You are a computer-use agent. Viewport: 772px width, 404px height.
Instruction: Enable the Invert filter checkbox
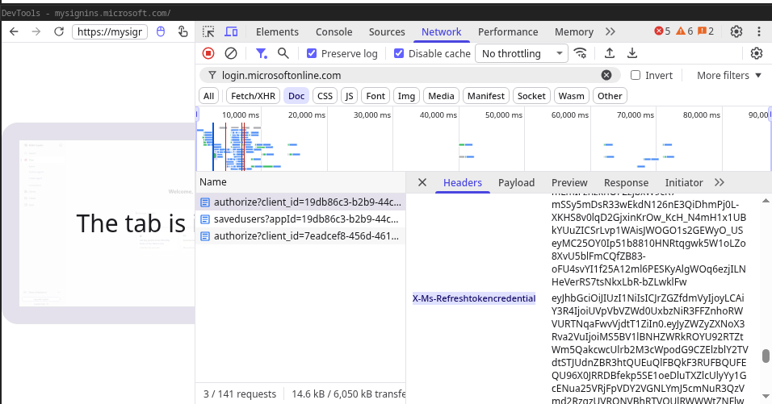click(636, 75)
